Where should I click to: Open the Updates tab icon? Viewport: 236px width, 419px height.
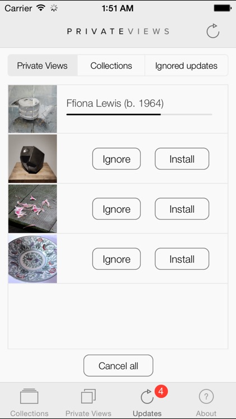point(147,397)
